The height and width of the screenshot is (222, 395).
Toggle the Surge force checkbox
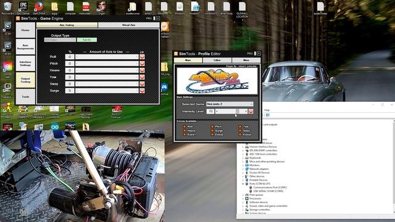coord(212,131)
